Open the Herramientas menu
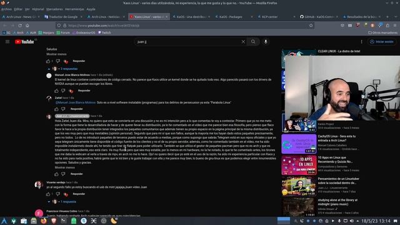 coord(74,9)
